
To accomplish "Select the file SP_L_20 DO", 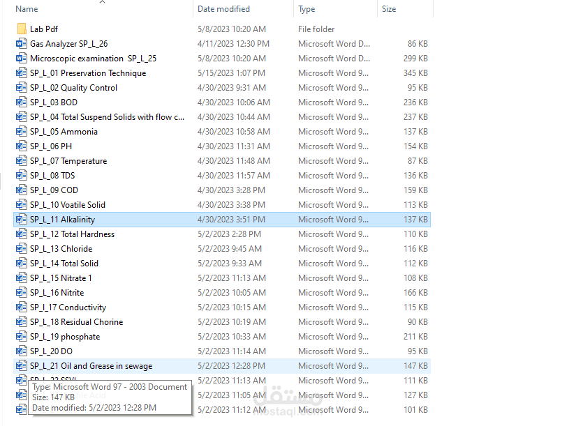I will [x=51, y=351].
